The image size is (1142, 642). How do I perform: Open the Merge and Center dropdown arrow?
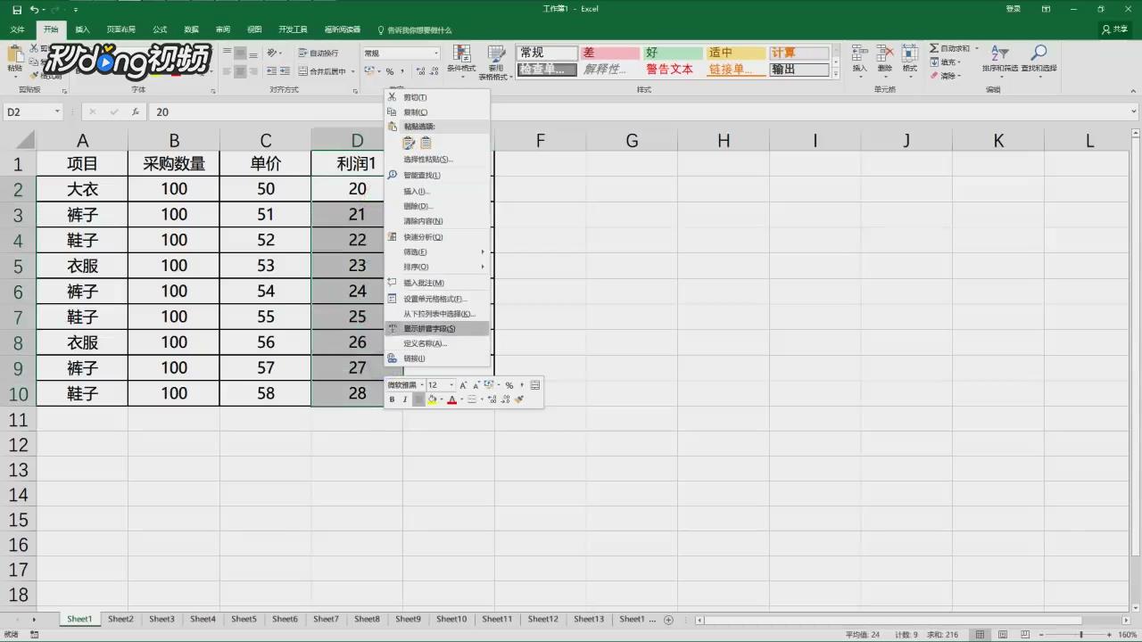pyautogui.click(x=353, y=71)
